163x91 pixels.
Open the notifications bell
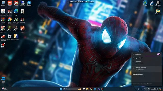click(x=157, y=89)
